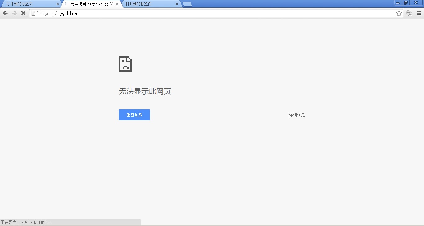Image resolution: width=424 pixels, height=226 pixels.
Task: Select the 无法访问 https://rpg.bl tab
Action: (x=92, y=4)
